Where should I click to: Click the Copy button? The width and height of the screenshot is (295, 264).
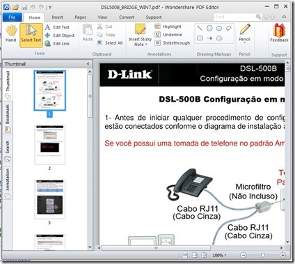tap(106, 35)
